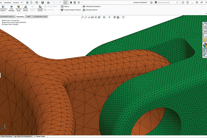Click the smiley feedback icon

pos(152,2)
